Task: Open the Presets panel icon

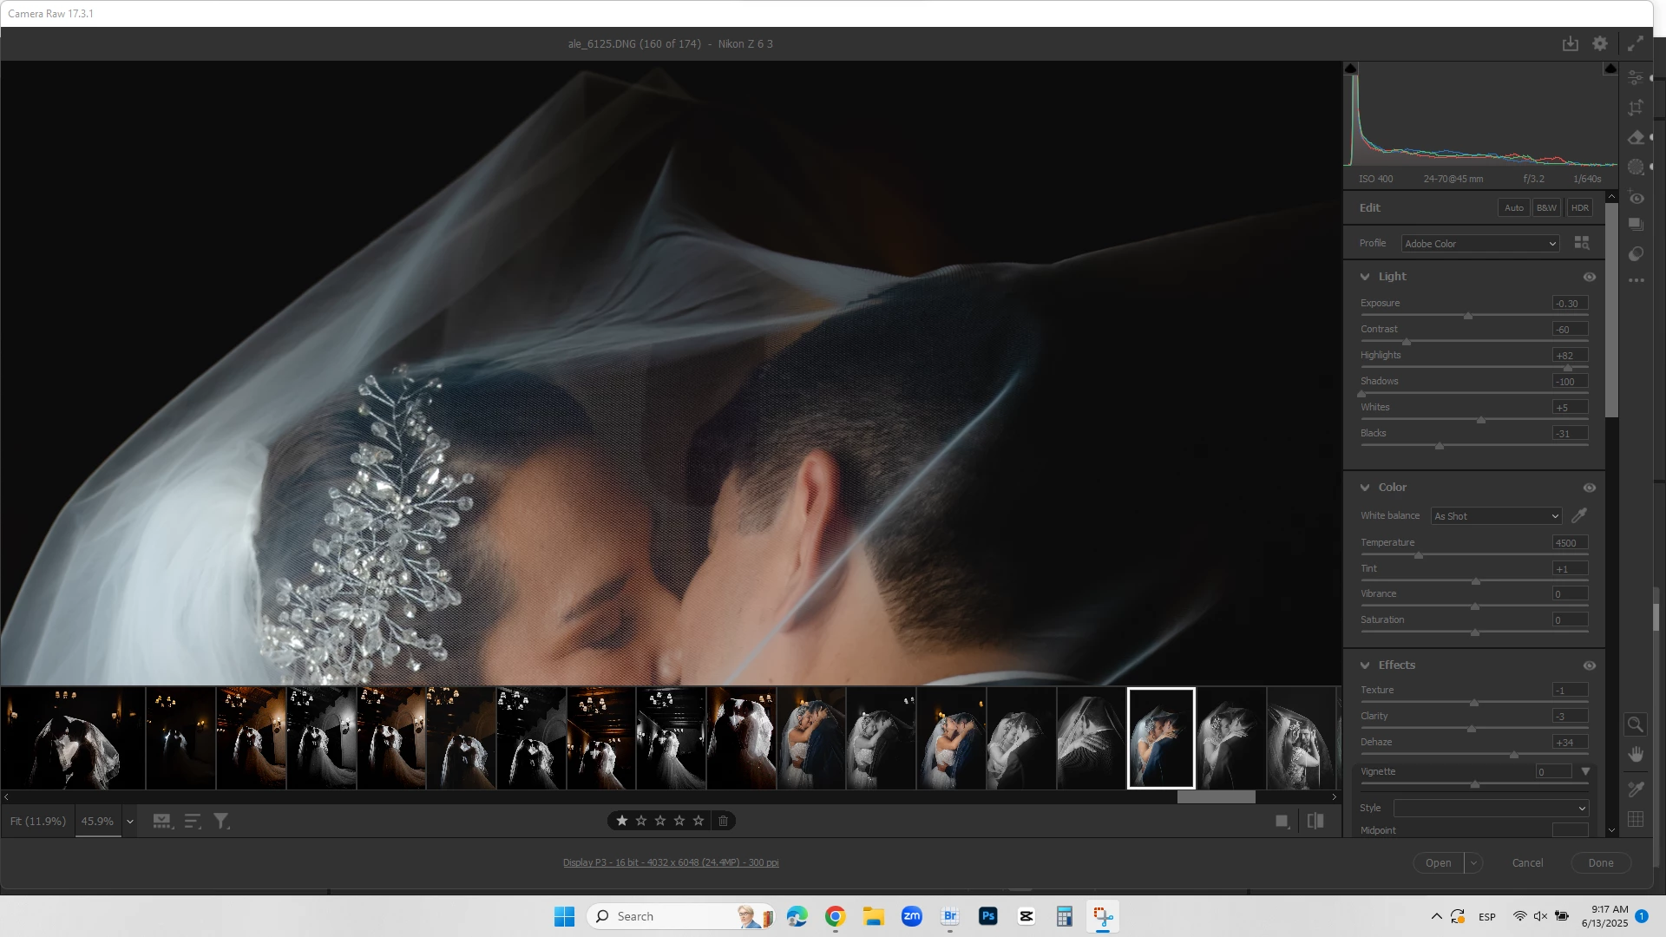Action: coord(1636,254)
